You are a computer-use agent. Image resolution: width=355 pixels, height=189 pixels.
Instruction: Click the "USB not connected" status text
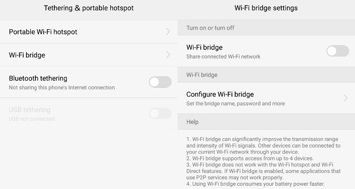[x=32, y=119]
